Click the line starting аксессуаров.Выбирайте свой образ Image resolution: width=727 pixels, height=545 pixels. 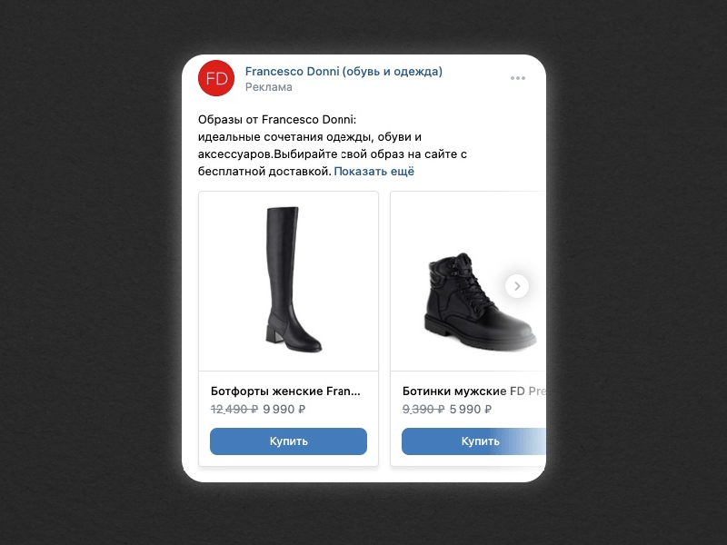click(x=333, y=154)
